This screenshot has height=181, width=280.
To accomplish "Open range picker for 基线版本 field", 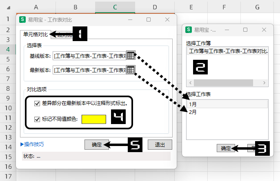I will [x=131, y=56].
